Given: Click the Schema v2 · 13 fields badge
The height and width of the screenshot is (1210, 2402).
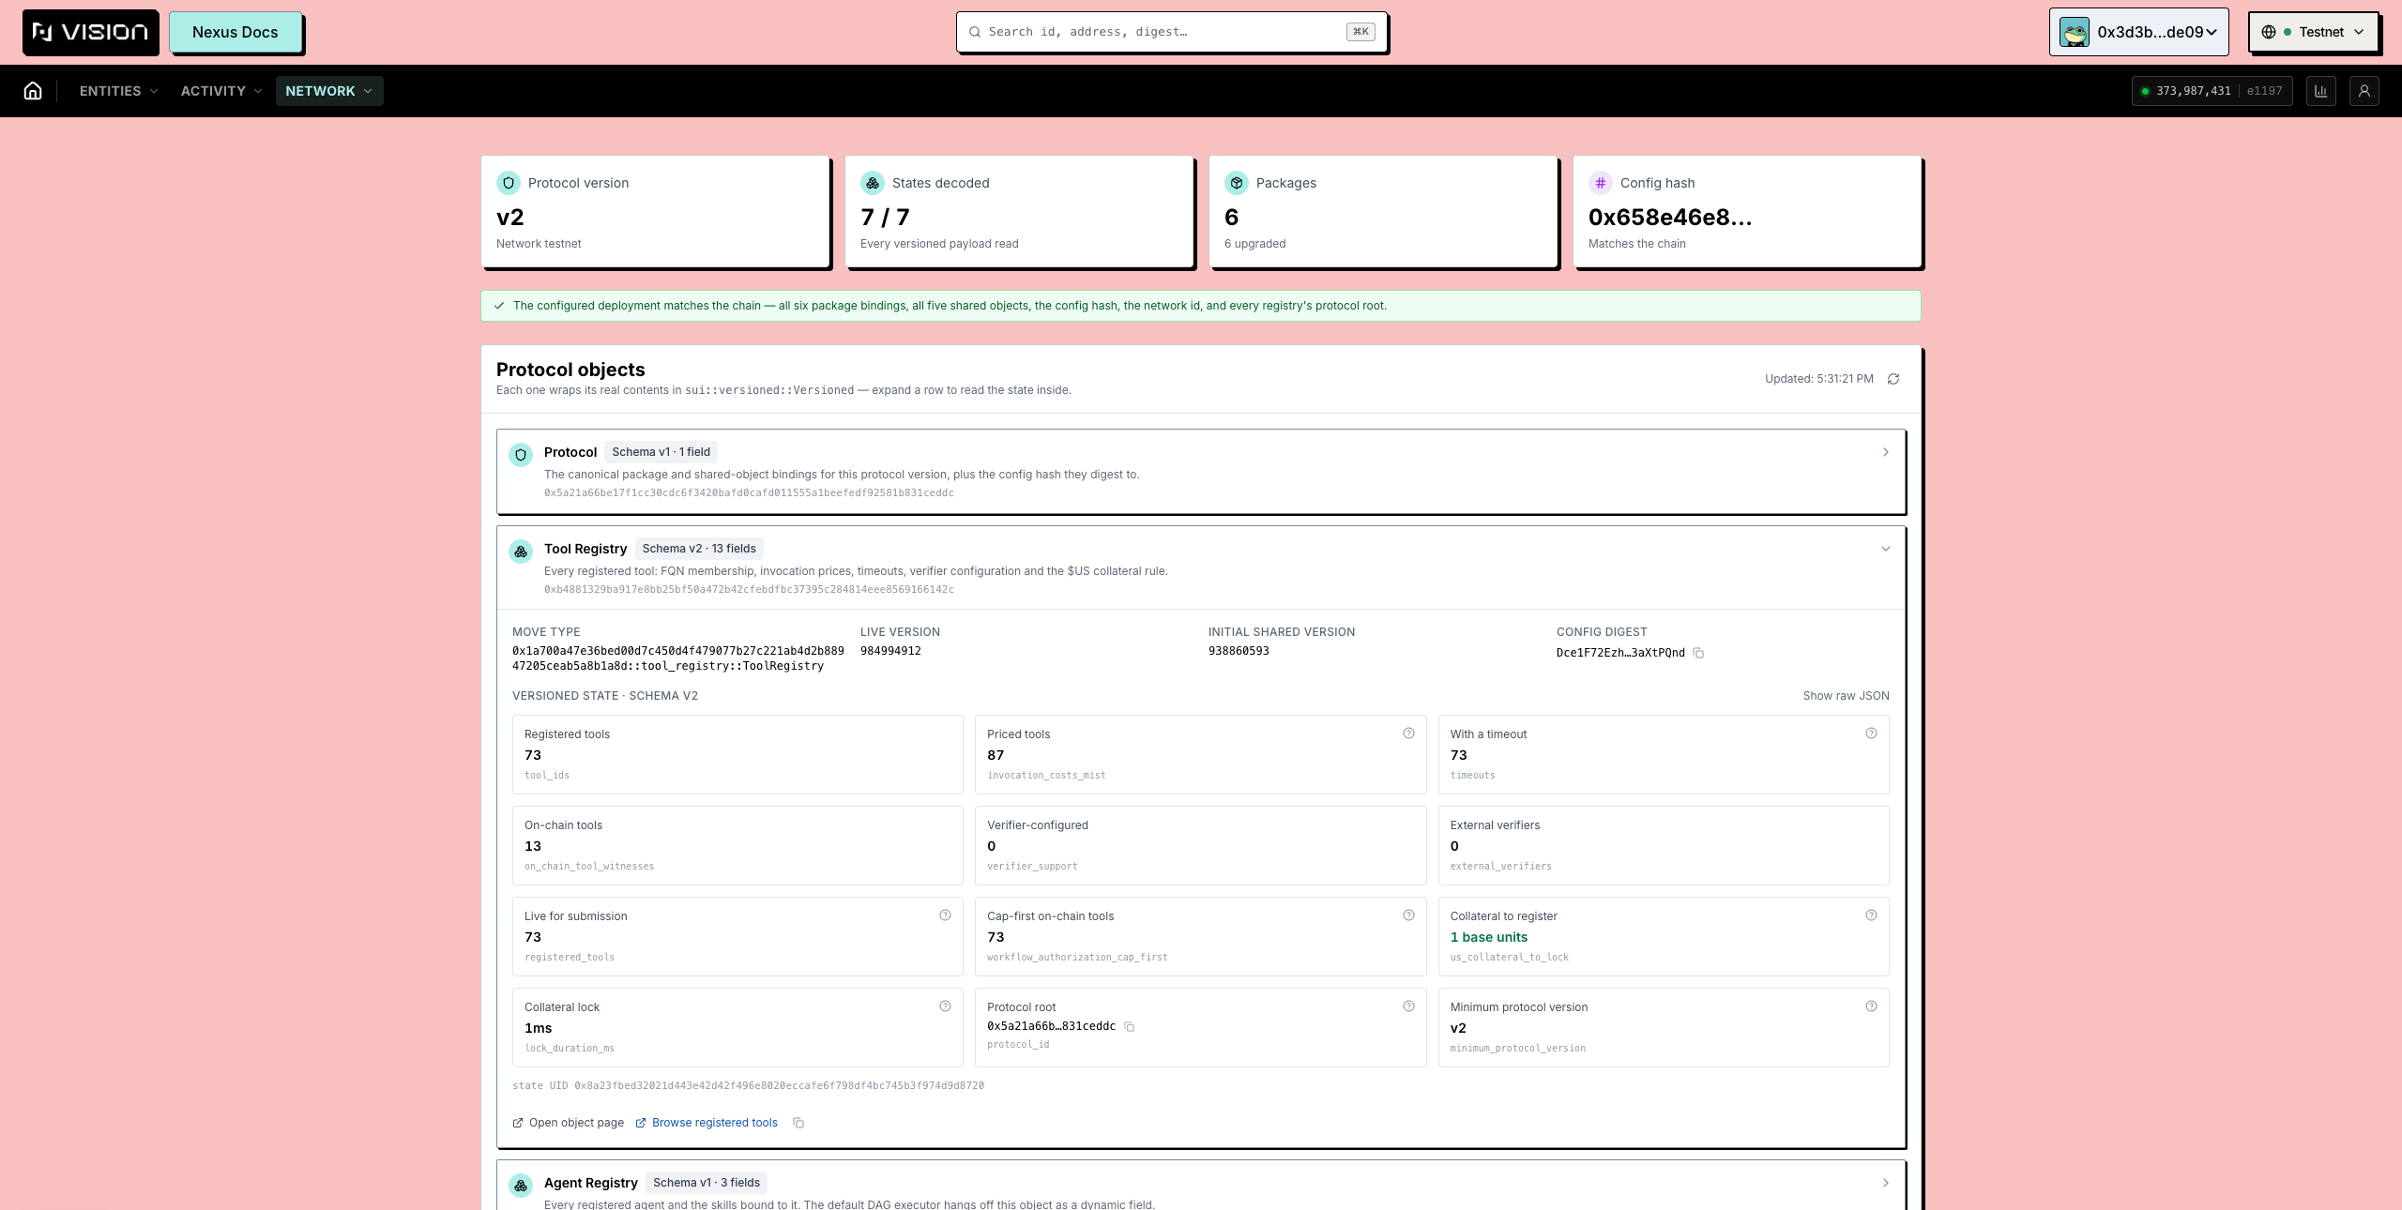Looking at the screenshot, I should 699,549.
